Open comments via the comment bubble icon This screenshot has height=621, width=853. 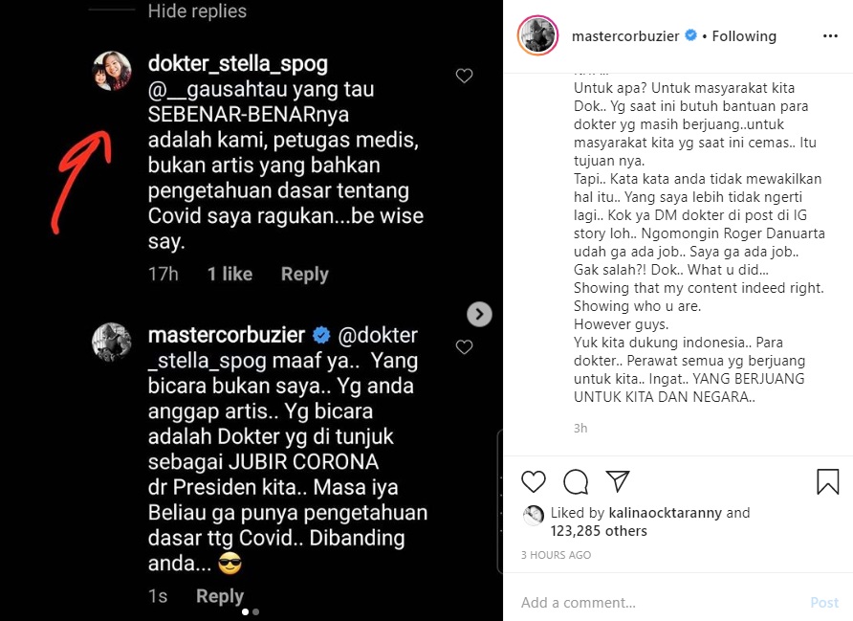575,481
